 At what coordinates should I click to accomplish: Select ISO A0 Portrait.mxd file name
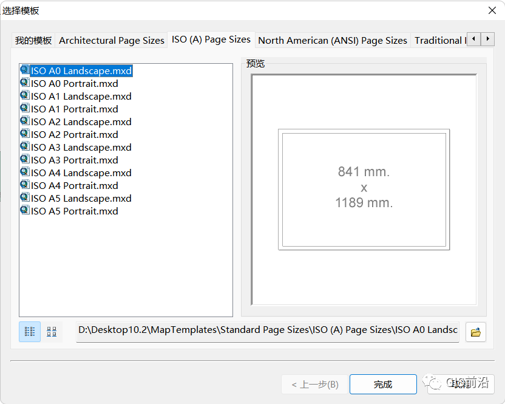75,84
